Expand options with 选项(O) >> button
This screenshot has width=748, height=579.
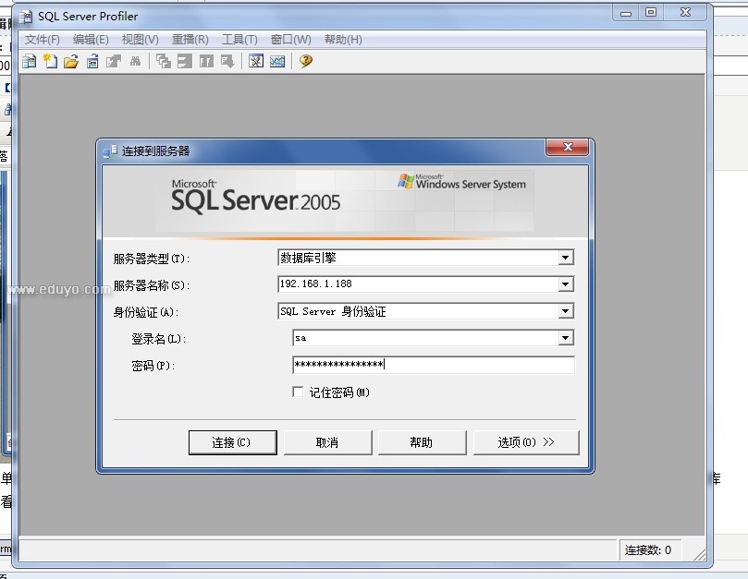click(x=526, y=443)
